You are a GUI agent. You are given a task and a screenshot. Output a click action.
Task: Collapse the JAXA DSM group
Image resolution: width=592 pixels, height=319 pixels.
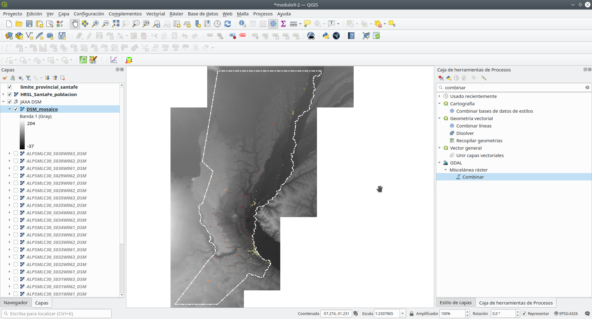[3, 102]
